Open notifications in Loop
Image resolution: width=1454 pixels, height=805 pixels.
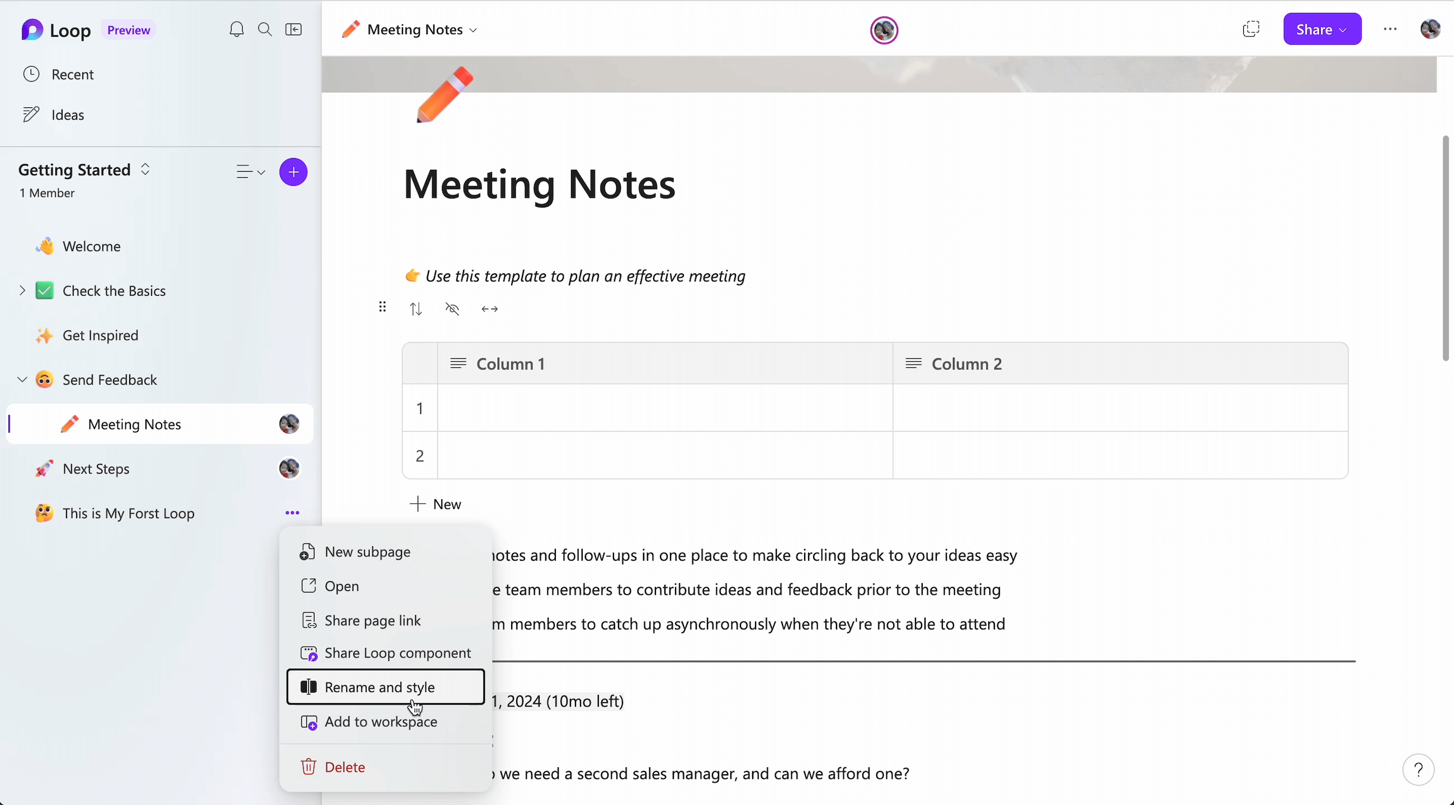[x=237, y=29]
